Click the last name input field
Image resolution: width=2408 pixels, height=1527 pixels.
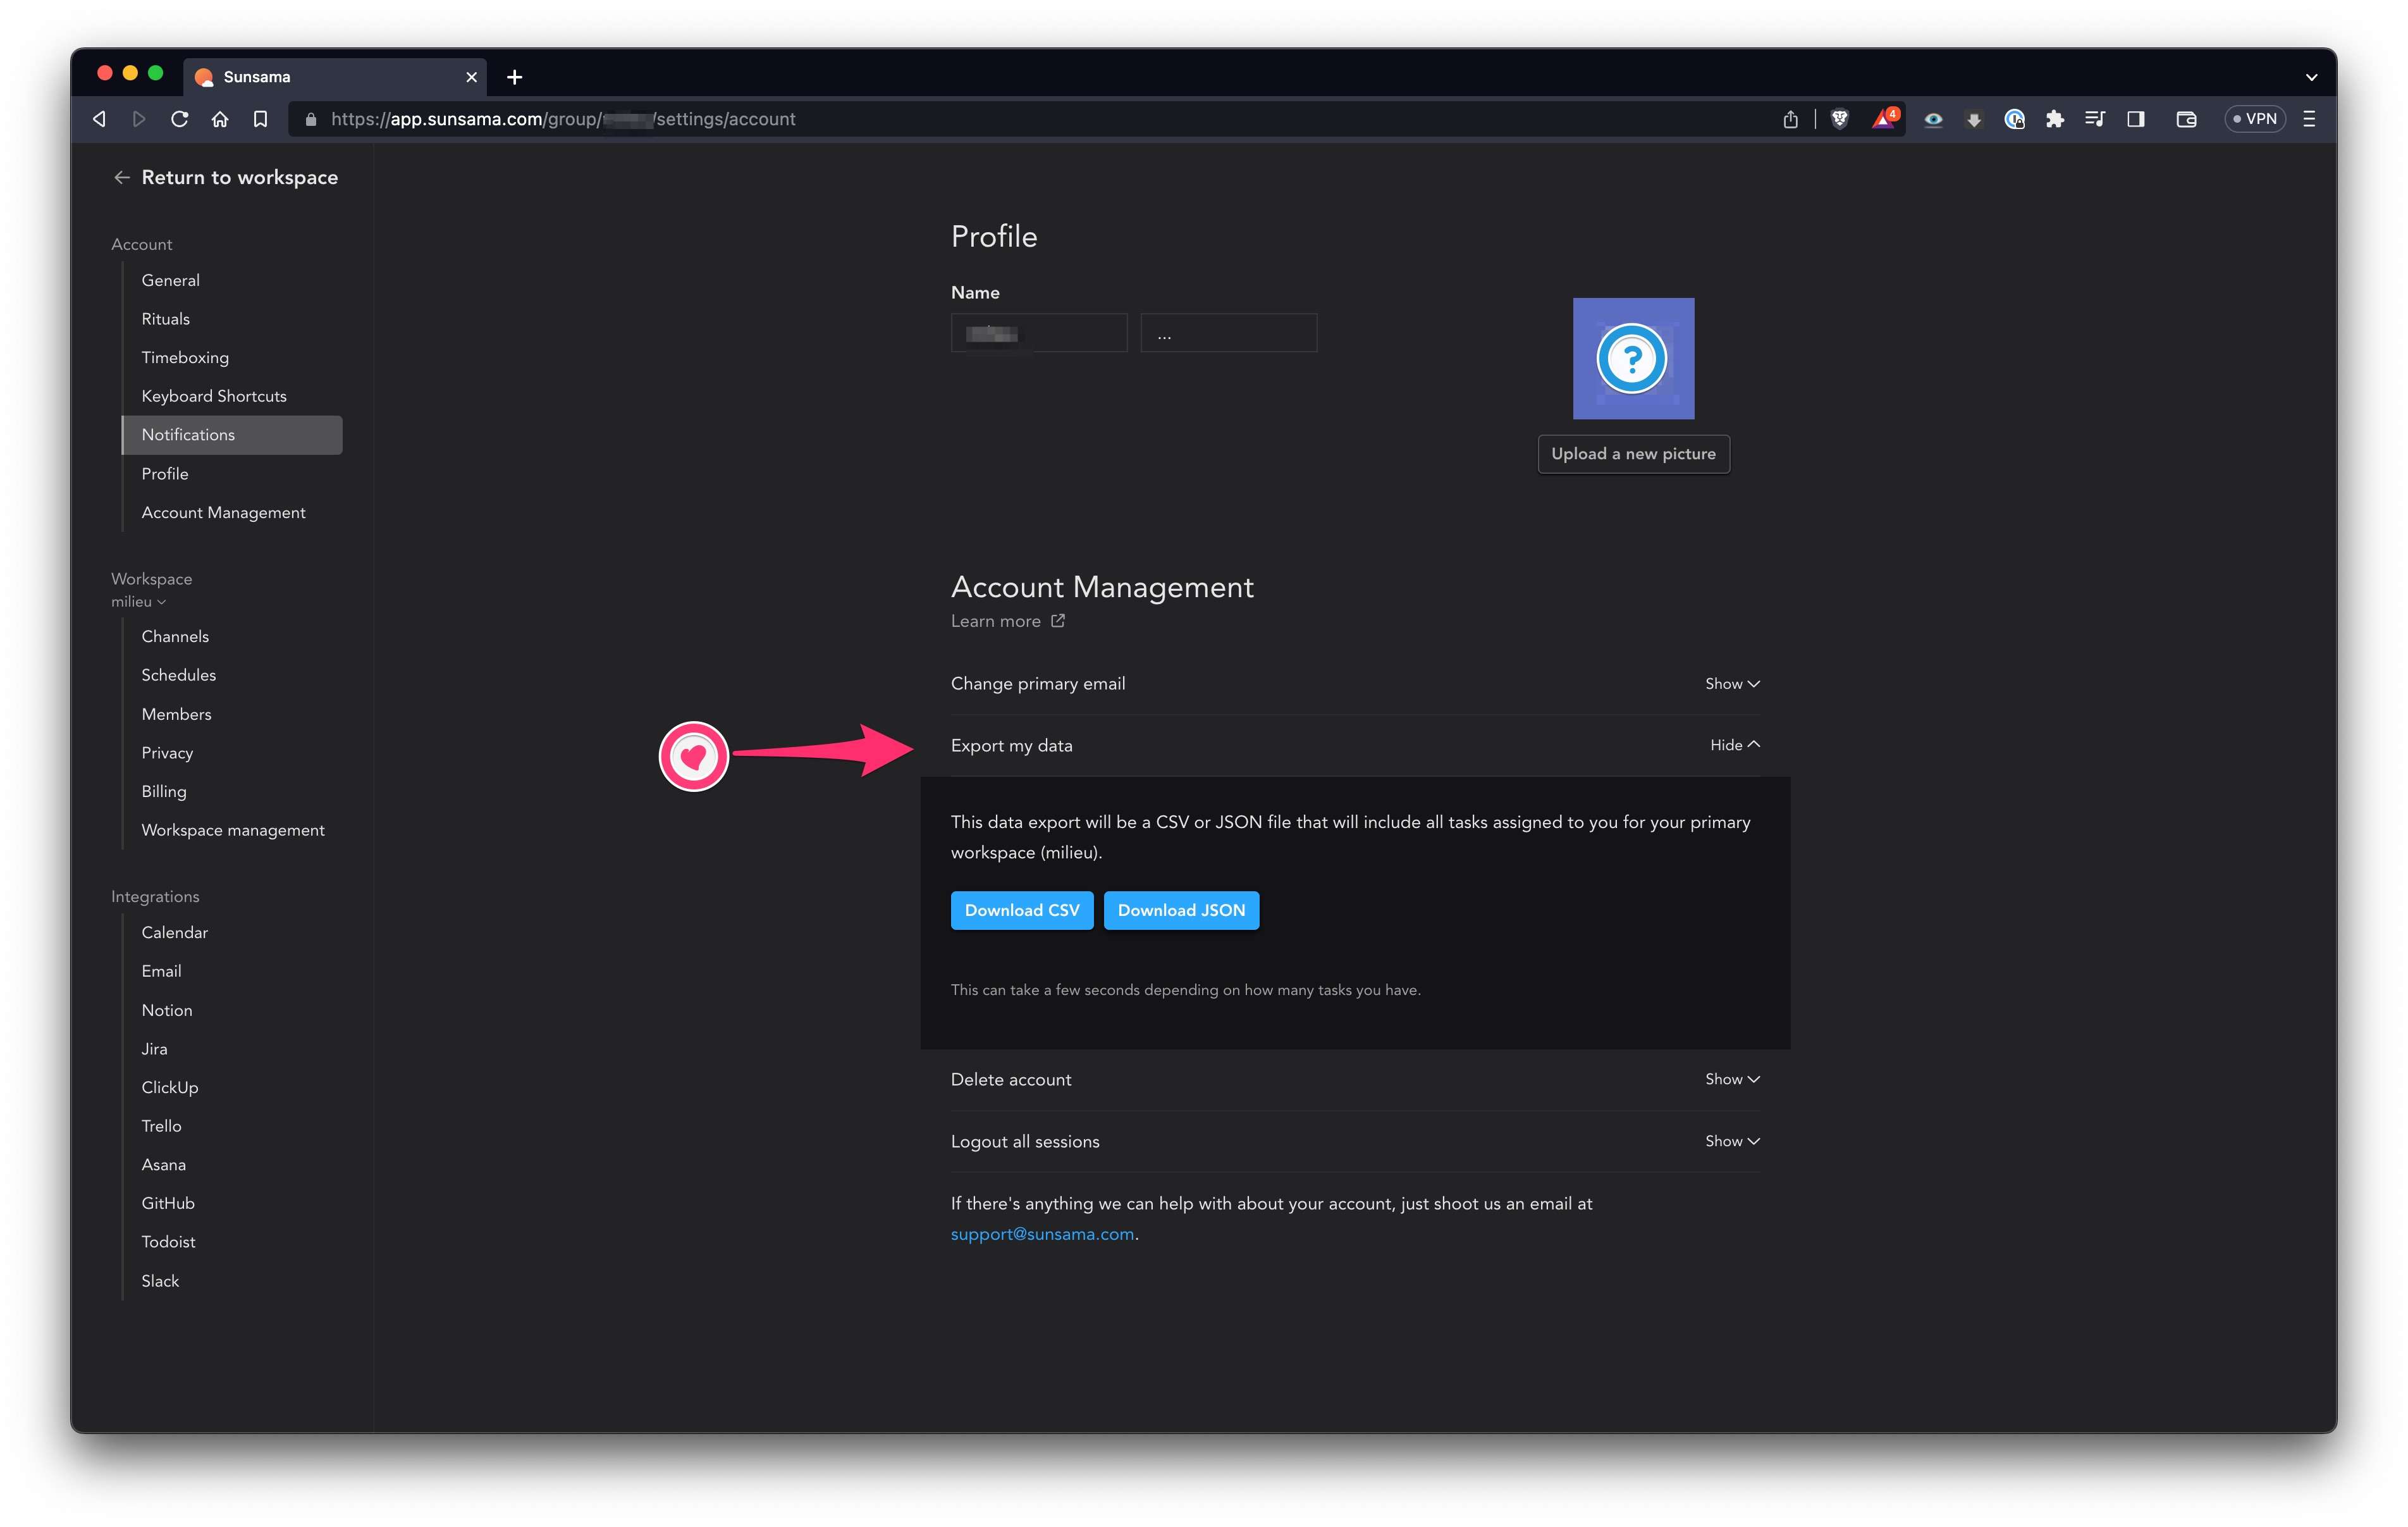1229,333
